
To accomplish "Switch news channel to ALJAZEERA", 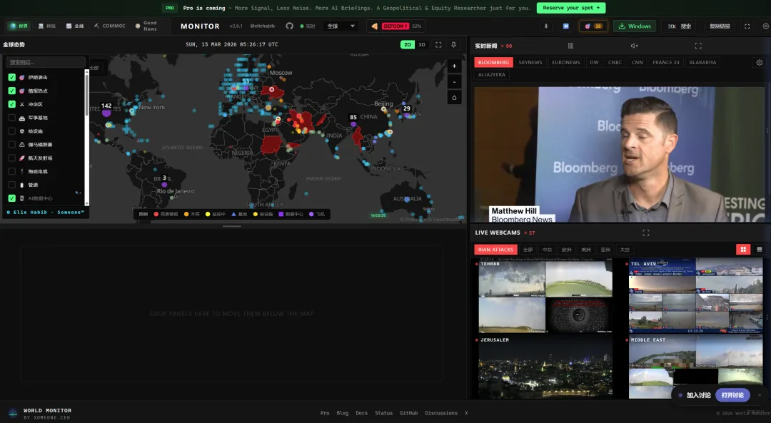I will (x=492, y=75).
